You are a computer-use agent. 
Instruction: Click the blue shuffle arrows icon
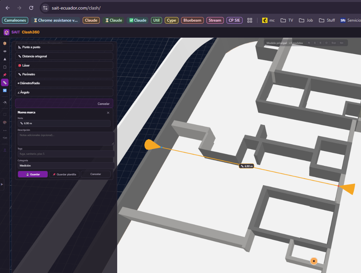pyautogui.click(x=5, y=90)
